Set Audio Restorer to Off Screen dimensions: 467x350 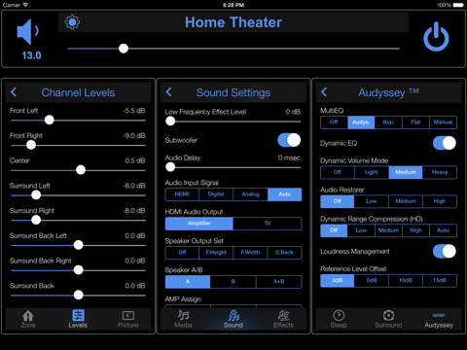coord(338,201)
